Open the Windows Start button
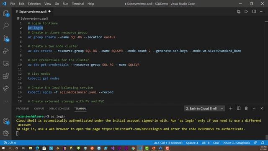The image size is (268, 151). click(3, 148)
